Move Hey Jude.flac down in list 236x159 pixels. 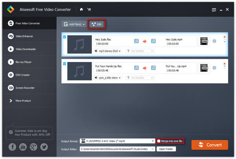coord(225,42)
